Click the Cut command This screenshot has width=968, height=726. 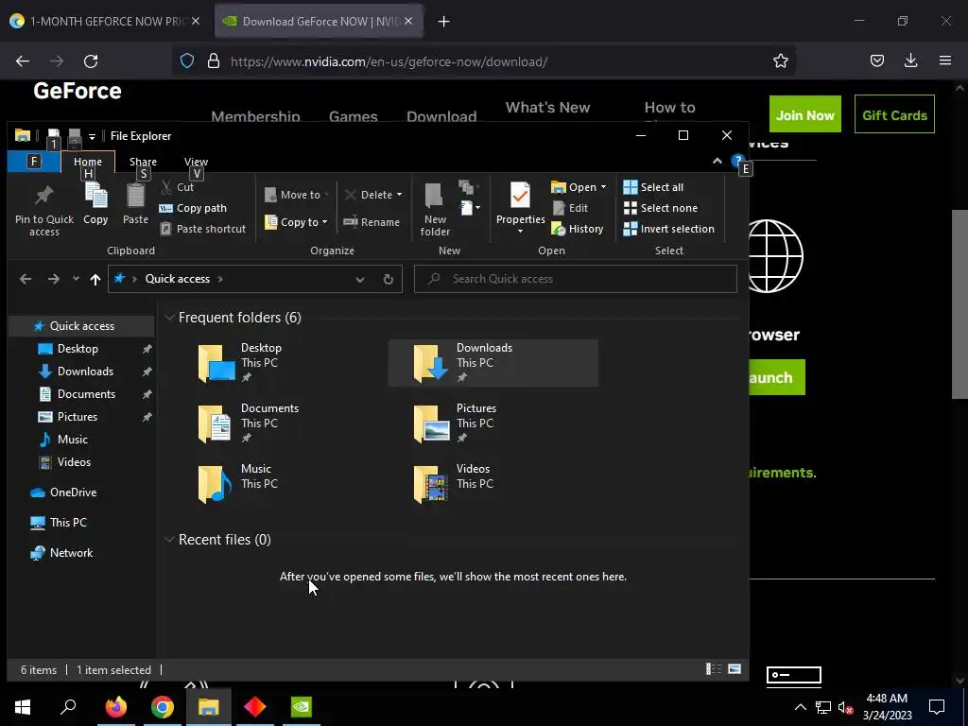[x=178, y=187]
